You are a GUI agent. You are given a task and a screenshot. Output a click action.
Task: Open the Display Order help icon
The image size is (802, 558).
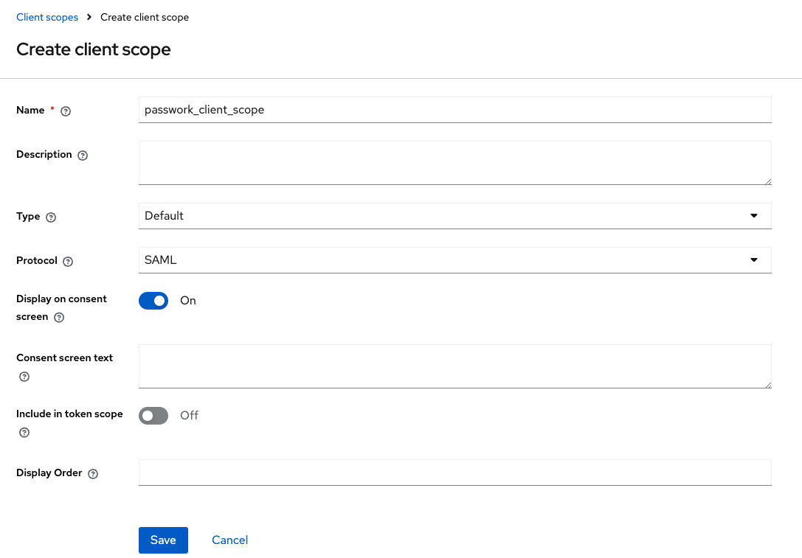click(x=93, y=474)
